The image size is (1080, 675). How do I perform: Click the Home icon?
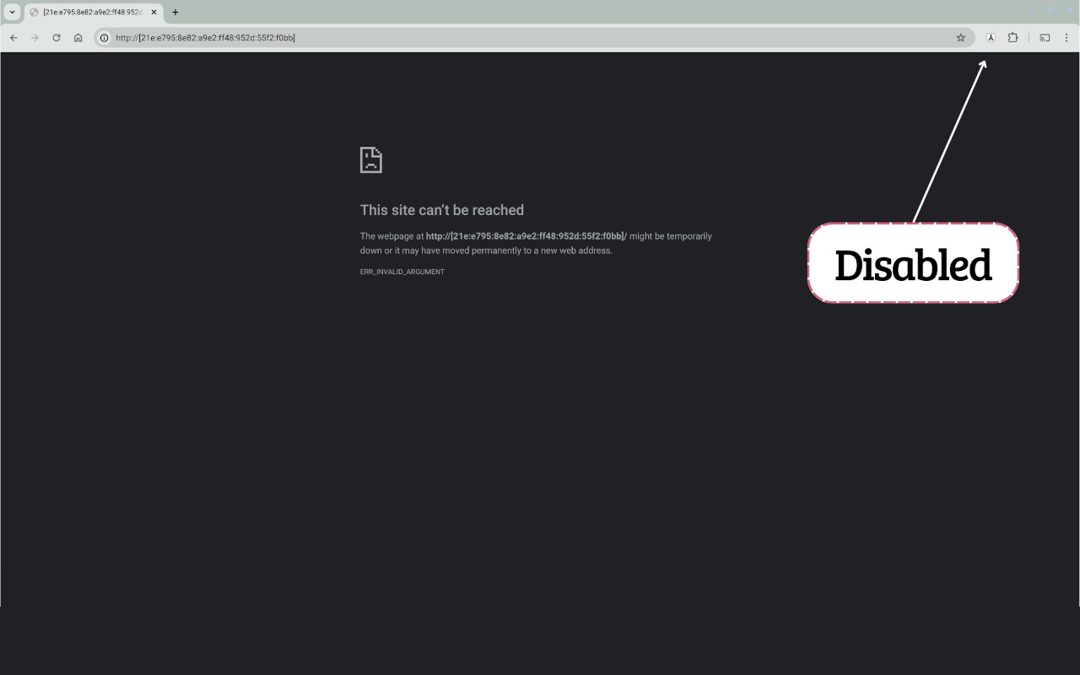(x=78, y=37)
